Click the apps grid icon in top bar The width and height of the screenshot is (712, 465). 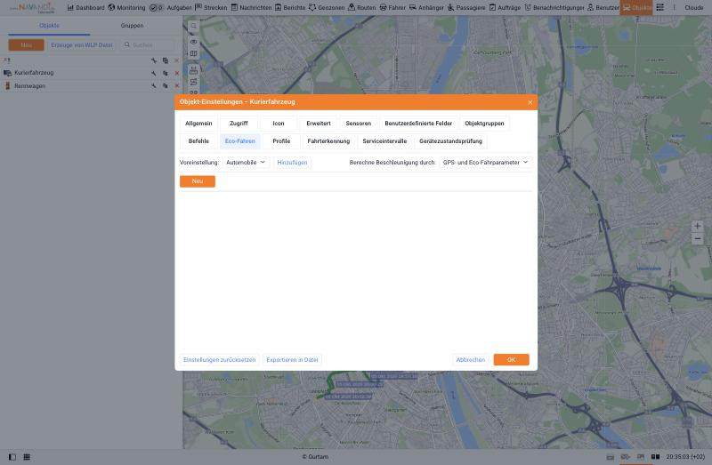(659, 7)
